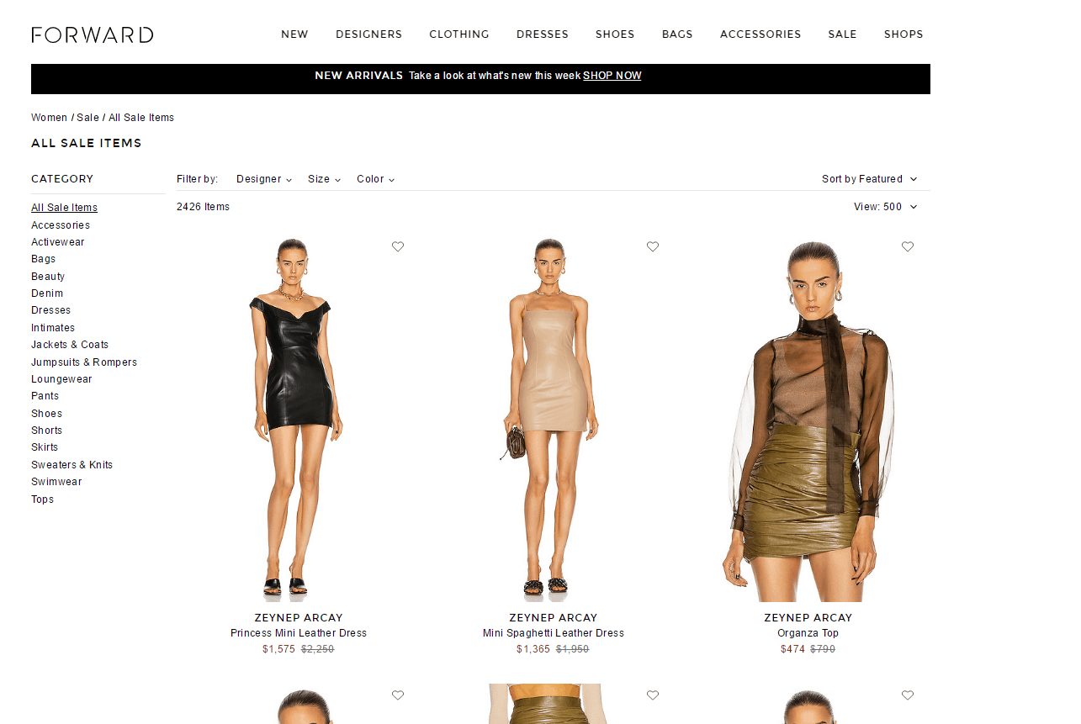Image resolution: width=1081 pixels, height=724 pixels.
Task: Open the ACCESSORIES menu
Action: click(x=760, y=34)
